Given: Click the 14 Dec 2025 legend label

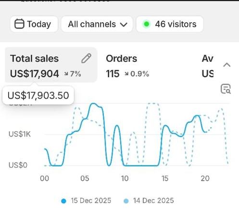Looking at the screenshot, I should click(x=153, y=200).
